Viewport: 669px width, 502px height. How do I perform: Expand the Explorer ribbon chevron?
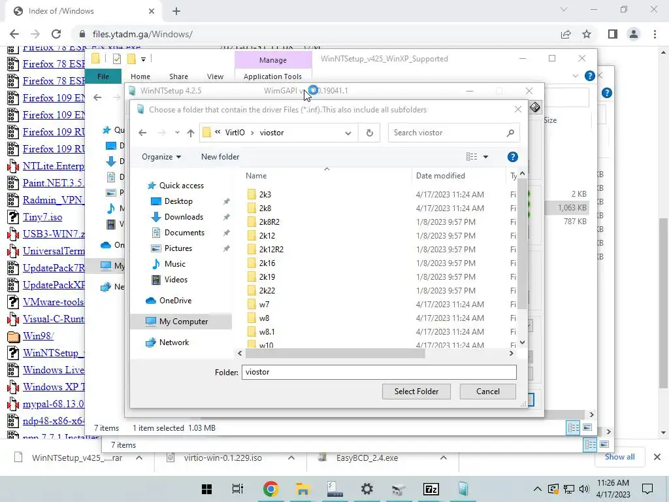pyautogui.click(x=575, y=76)
